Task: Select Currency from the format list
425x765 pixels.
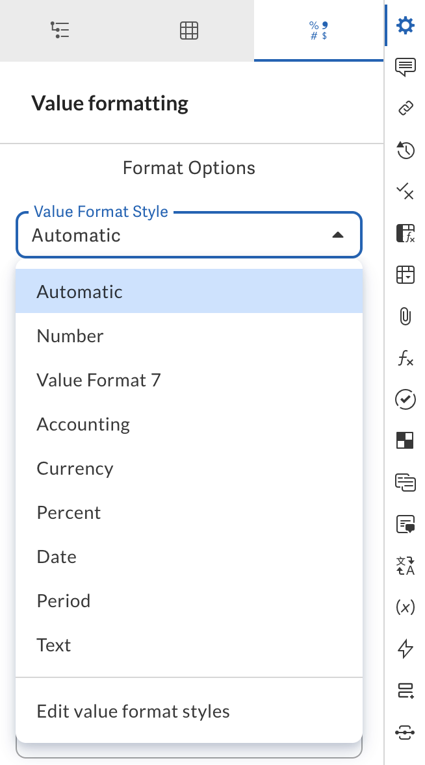Action: pyautogui.click(x=75, y=468)
